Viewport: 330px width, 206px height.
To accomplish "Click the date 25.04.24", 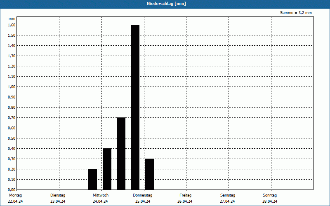I will (143, 201).
